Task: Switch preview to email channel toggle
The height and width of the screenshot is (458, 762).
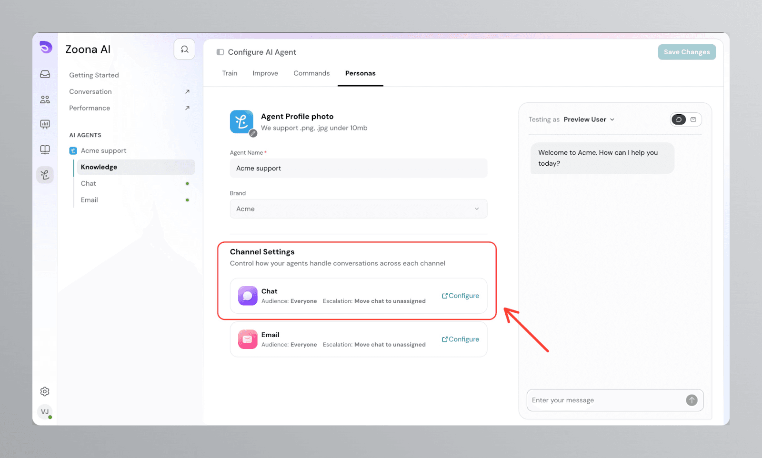Action: (693, 119)
